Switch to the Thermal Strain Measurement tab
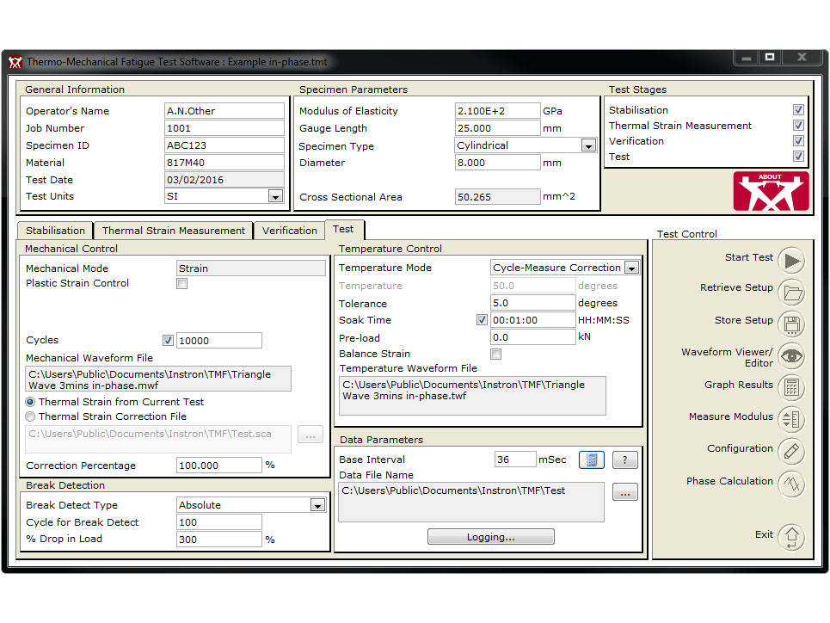The height and width of the screenshot is (623, 830). [174, 231]
